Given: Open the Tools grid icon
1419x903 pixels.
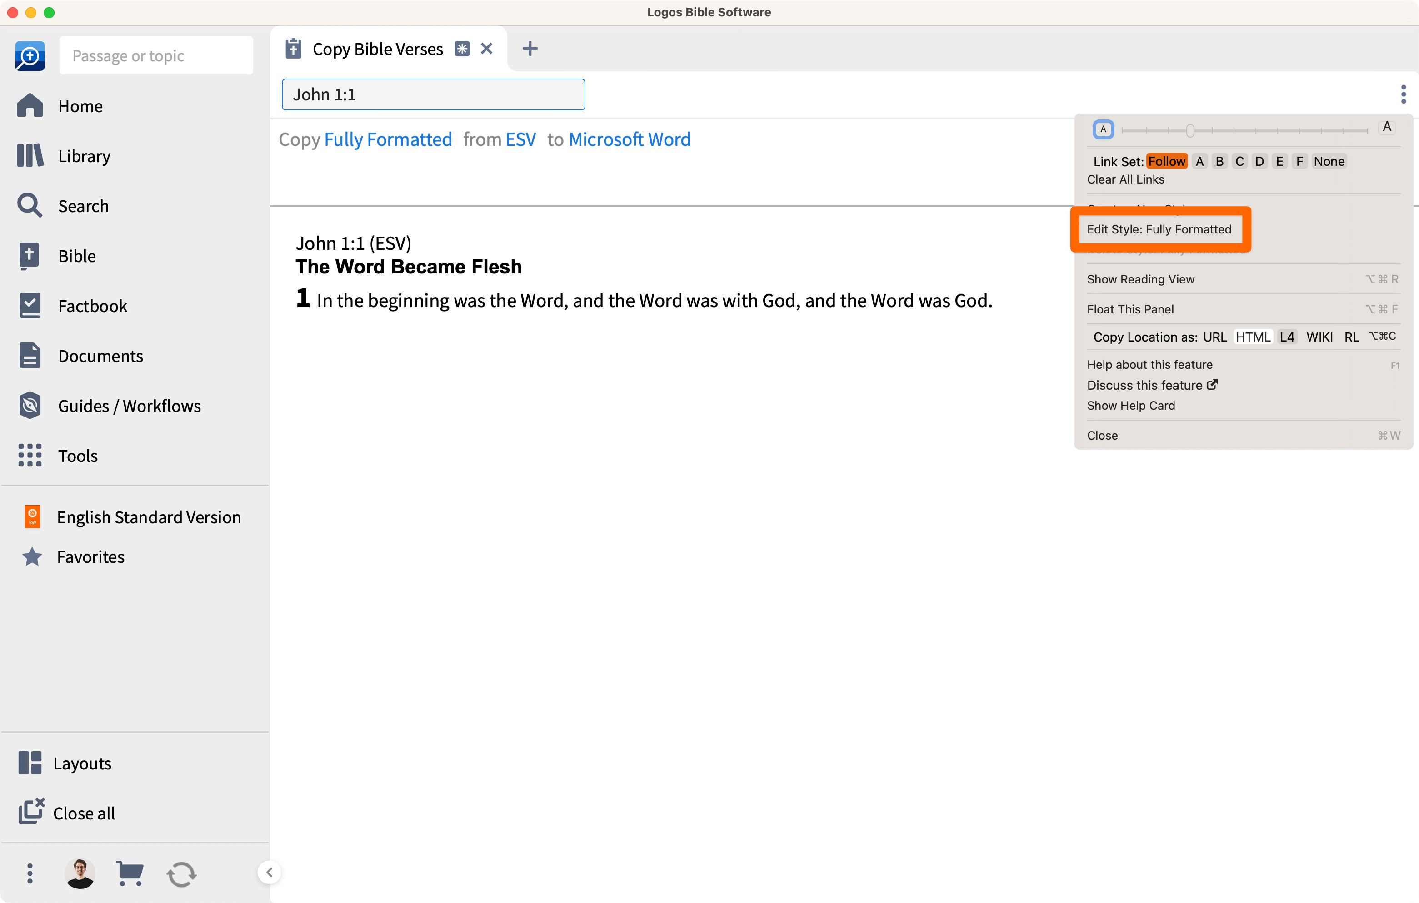Looking at the screenshot, I should coord(30,455).
